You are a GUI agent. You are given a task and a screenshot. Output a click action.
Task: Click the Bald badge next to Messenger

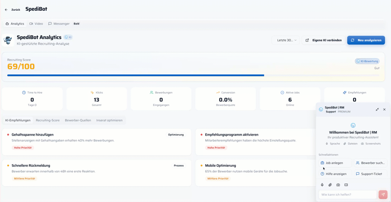pyautogui.click(x=76, y=24)
